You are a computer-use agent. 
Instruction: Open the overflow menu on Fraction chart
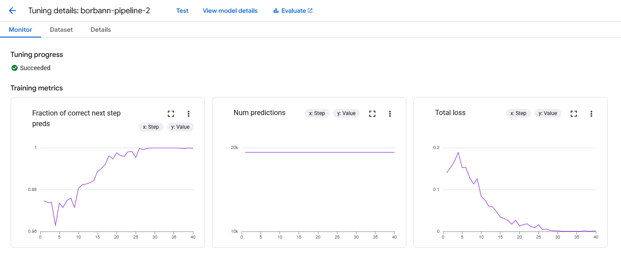[189, 113]
